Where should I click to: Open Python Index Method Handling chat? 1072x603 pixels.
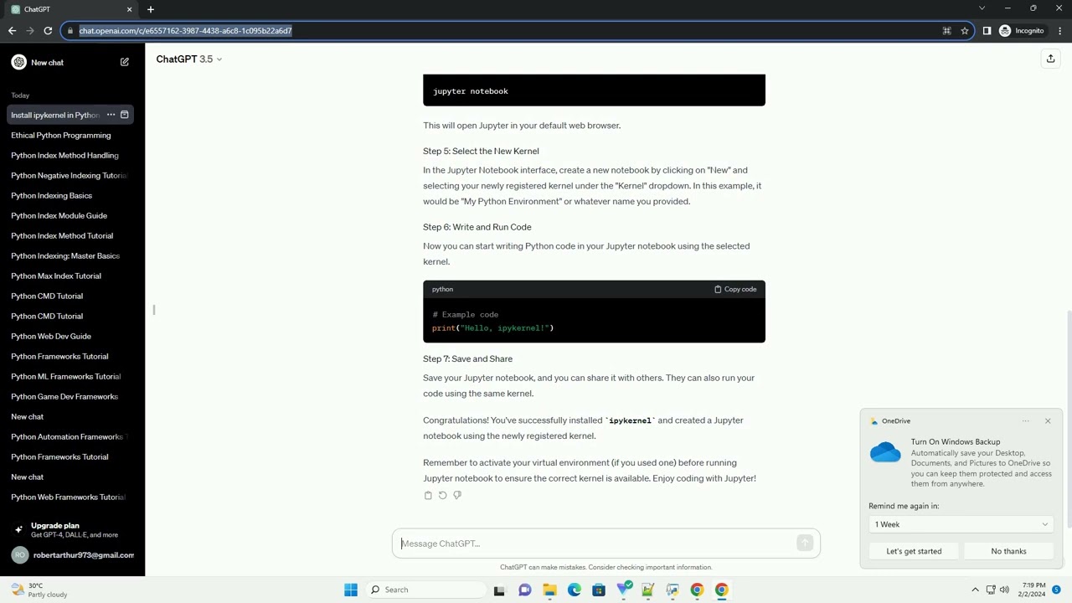coord(70,155)
